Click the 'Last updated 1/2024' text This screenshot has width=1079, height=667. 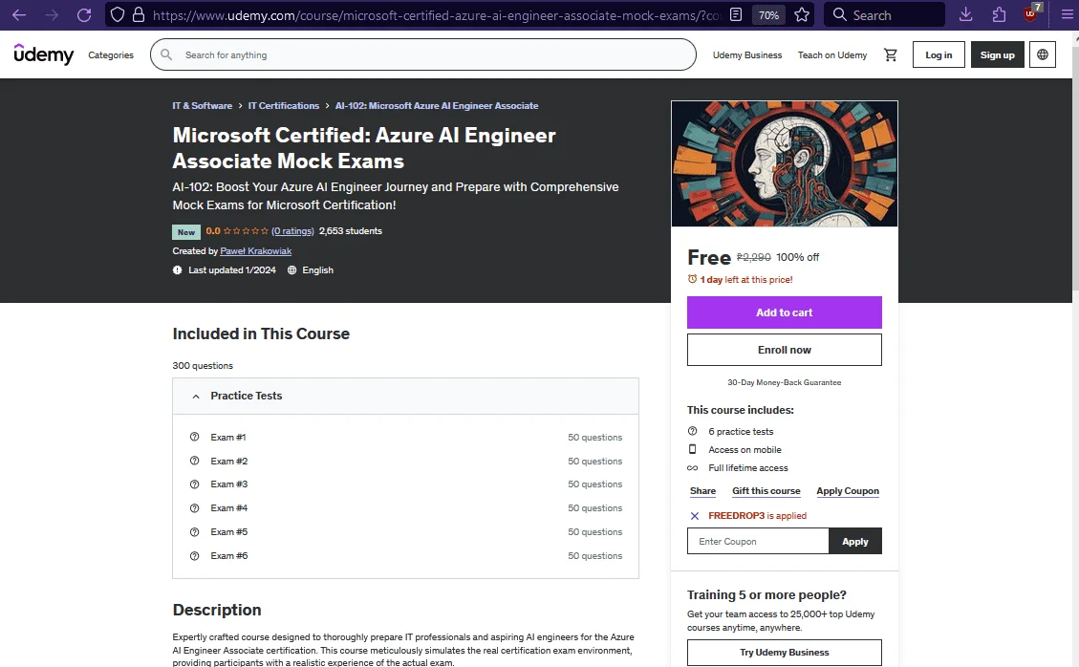tap(232, 269)
